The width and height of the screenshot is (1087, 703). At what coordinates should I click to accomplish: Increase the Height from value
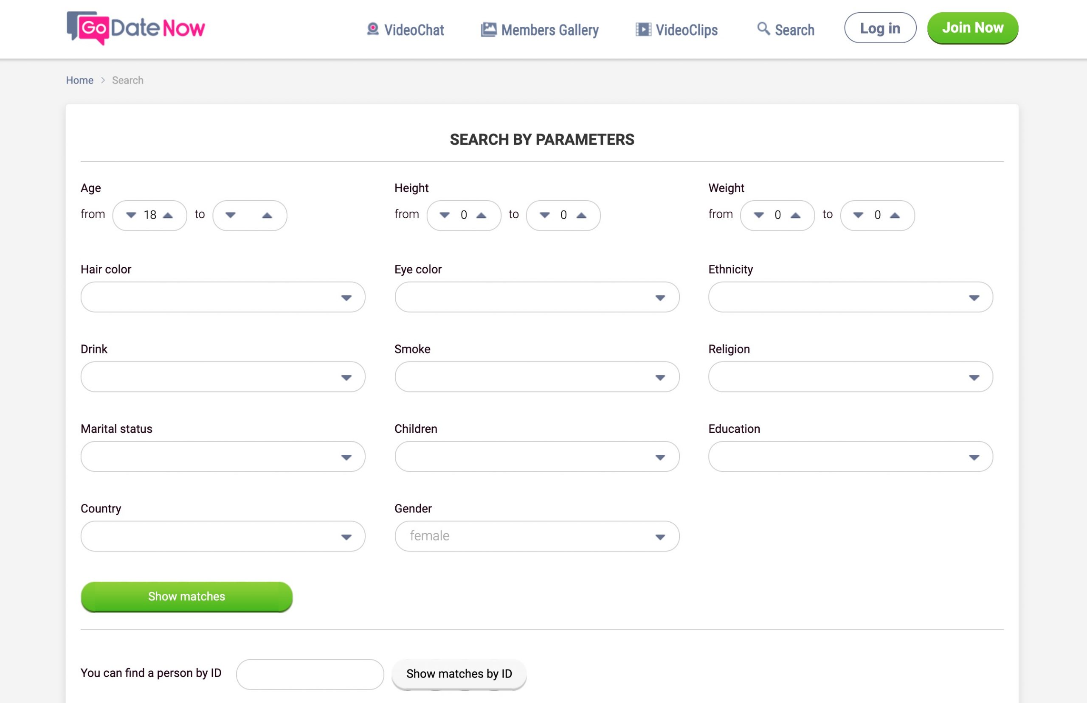482,216
